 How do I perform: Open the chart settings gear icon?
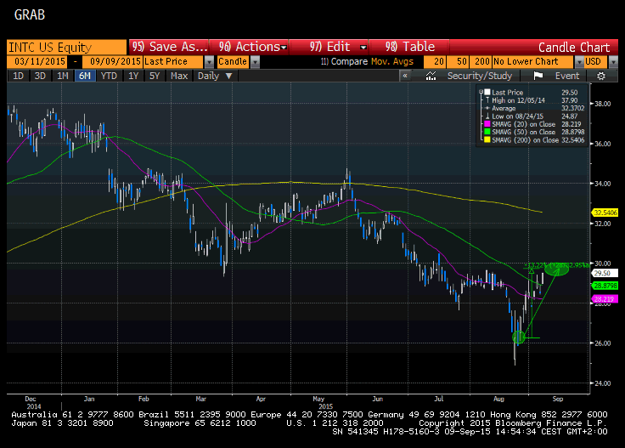coord(601,76)
